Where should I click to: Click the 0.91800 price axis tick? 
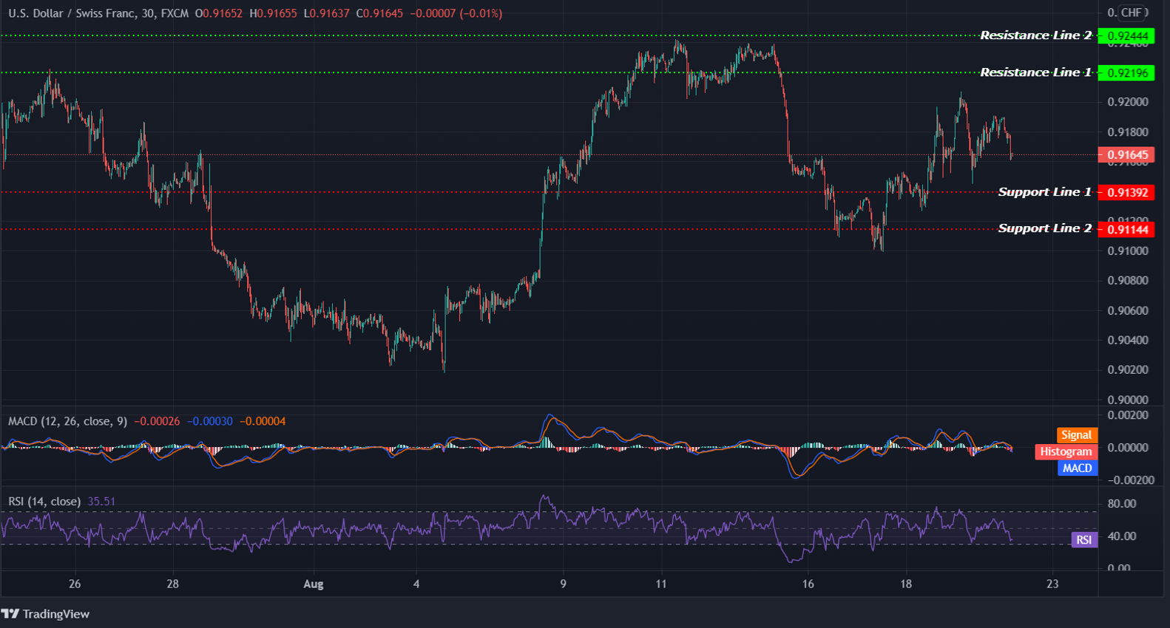[x=1128, y=132]
